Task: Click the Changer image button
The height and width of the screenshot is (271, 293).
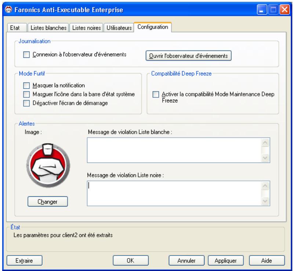Action: pyautogui.click(x=48, y=202)
